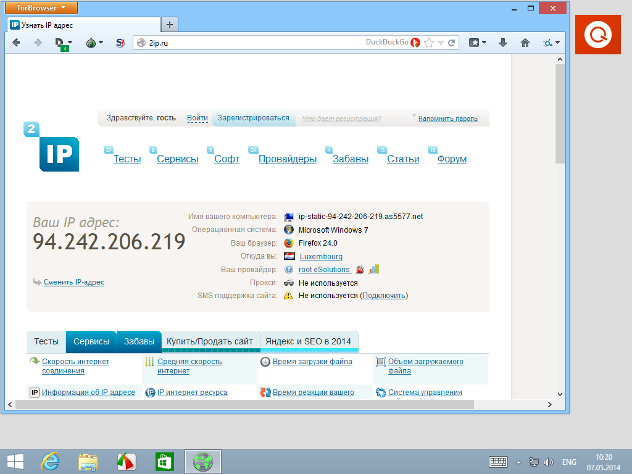Open Забавы in the main navigation
The image size is (632, 474).
pos(351,159)
